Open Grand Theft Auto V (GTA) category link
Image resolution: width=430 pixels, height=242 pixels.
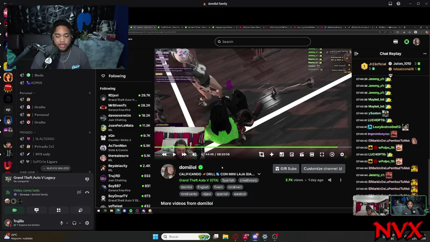tap(199, 180)
